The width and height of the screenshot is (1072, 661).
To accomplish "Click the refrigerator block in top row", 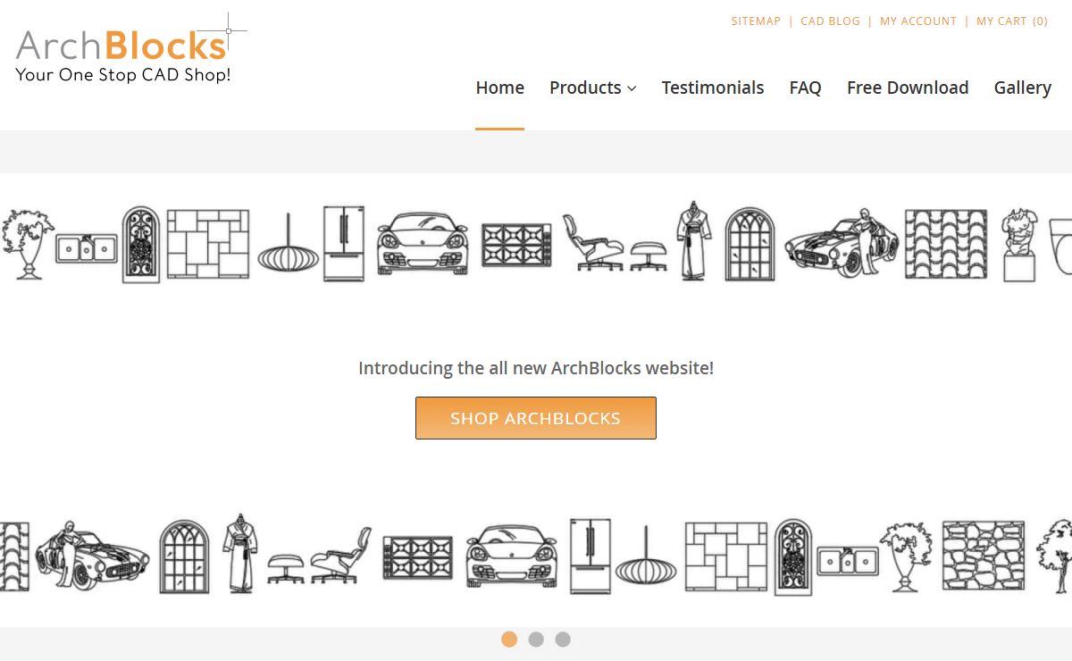I will tap(344, 243).
